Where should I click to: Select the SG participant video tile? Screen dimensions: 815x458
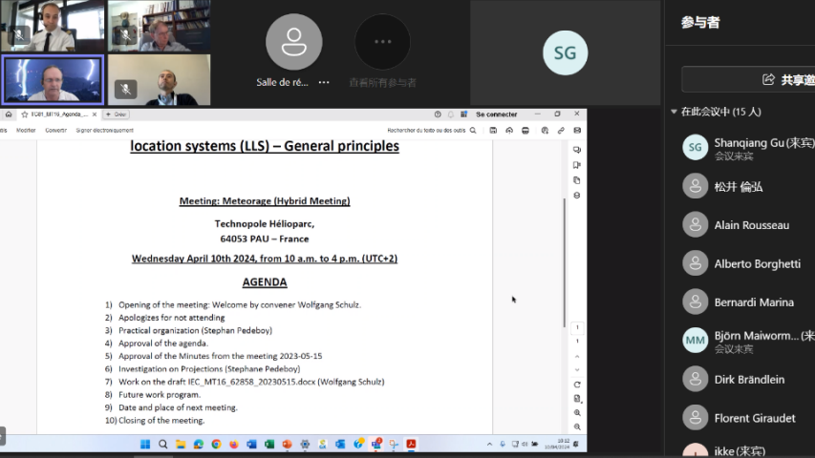click(565, 52)
